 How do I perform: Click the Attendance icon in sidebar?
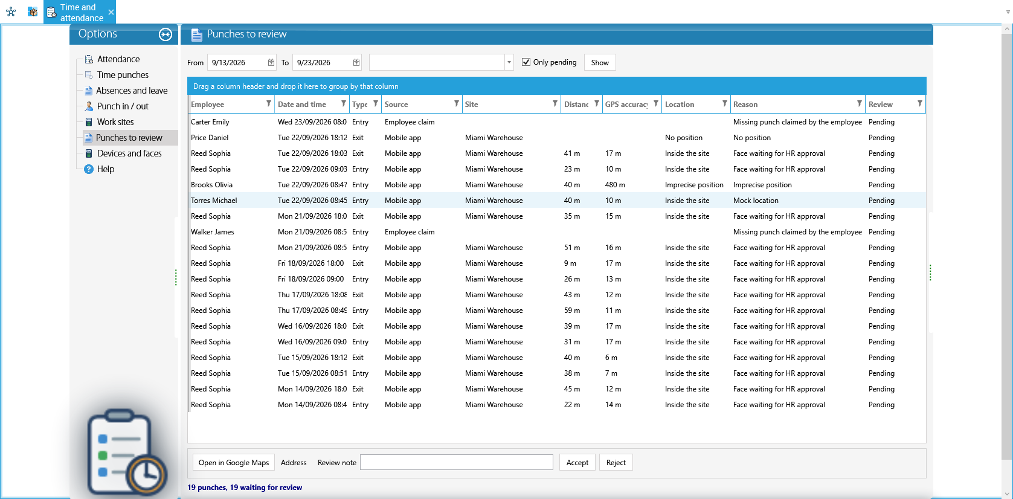89,59
